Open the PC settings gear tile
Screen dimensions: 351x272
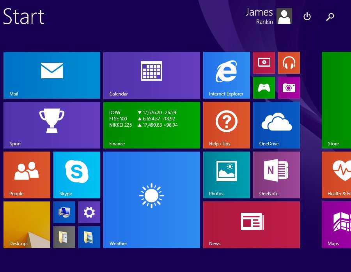click(89, 212)
